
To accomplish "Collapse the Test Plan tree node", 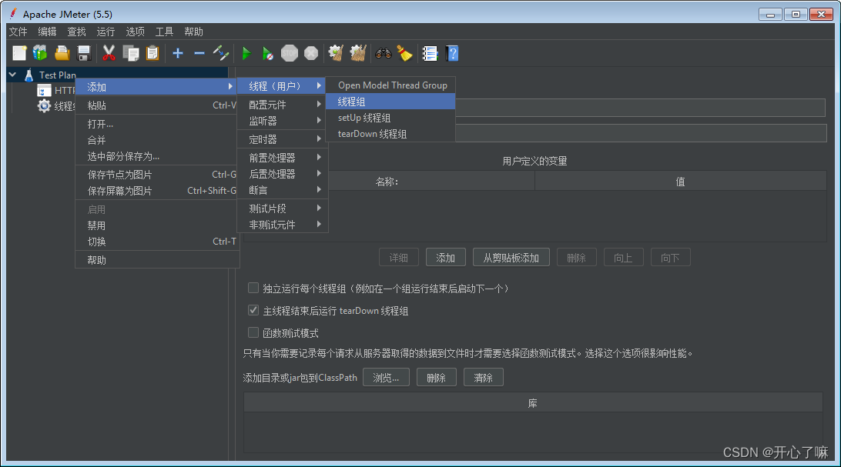I will [x=13, y=75].
